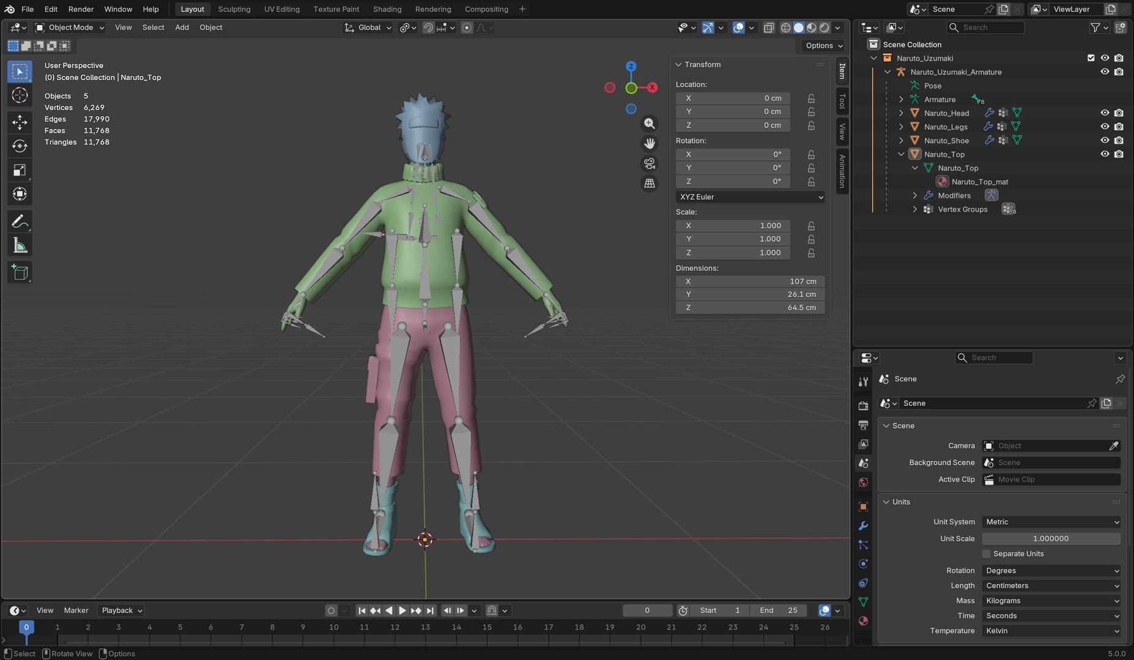Collapse the Naruto_Top outliner entry
Image resolution: width=1134 pixels, height=660 pixels.
click(x=901, y=154)
